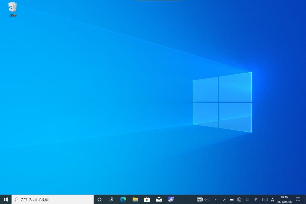The image size is (306, 204).
Task: Open the Mail app
Action: click(x=159, y=199)
